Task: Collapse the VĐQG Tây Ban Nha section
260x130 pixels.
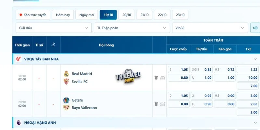Action: pos(255,59)
